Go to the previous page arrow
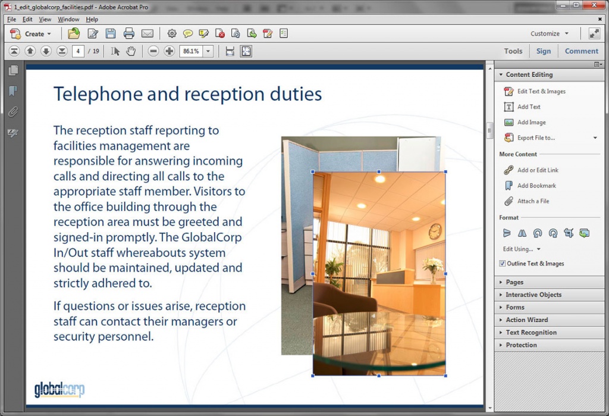The width and height of the screenshot is (609, 416). pyautogui.click(x=30, y=51)
